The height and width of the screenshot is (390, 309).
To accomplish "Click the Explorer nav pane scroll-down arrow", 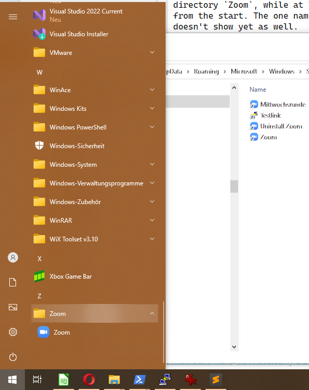I will (x=234, y=346).
